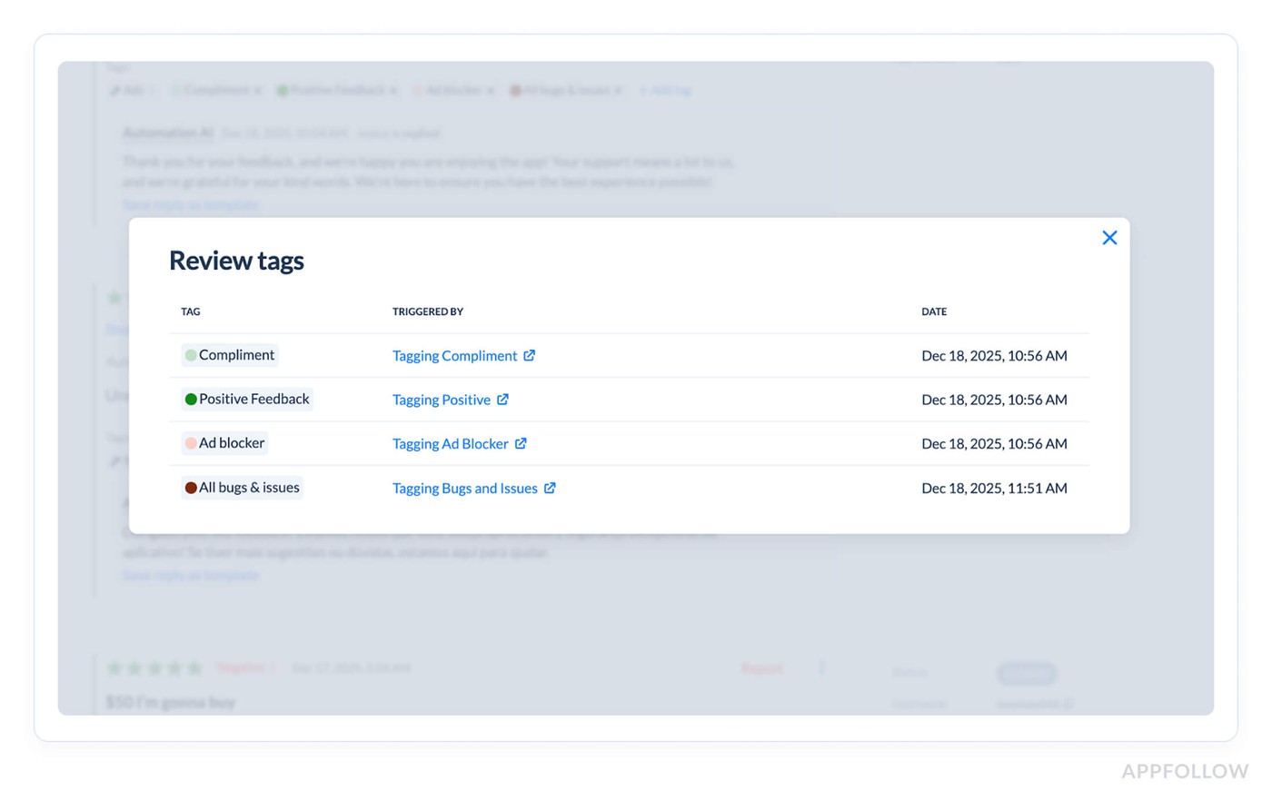Follow the Tagging Bugs and Issues text link

point(464,489)
